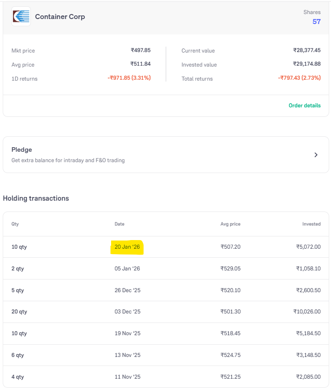This screenshot has width=331, height=390.
Task: Click the Invested column header
Action: click(312, 224)
